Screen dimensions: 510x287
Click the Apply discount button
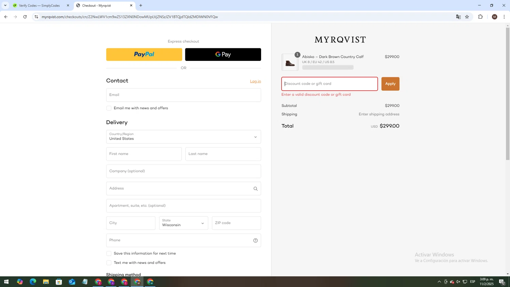tap(390, 84)
